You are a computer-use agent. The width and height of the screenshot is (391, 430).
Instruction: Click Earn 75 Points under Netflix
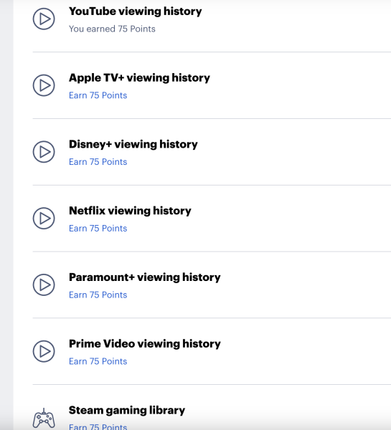98,228
